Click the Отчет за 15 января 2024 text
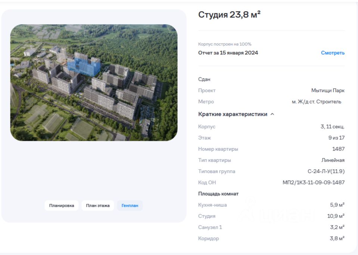The height and width of the screenshot is (255, 358). click(228, 53)
